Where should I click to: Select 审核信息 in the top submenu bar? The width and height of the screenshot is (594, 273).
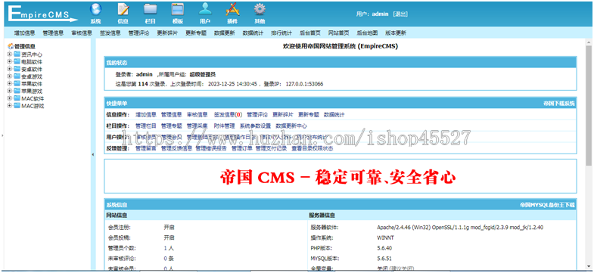82,33
